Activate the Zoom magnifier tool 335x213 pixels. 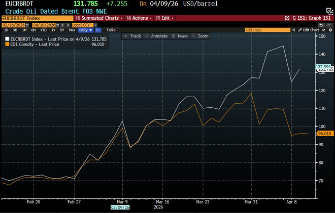coord(200,36)
